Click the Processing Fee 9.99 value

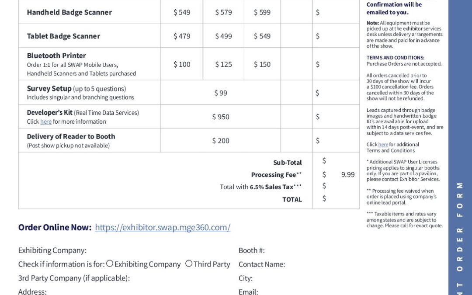(x=347, y=174)
